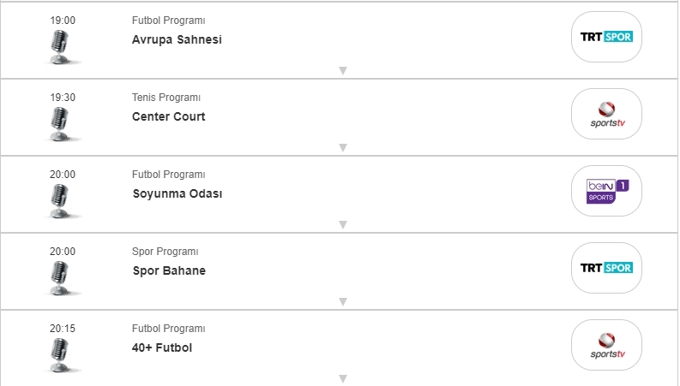
Task: Expand the Spor Bahane row details arrow
Action: (342, 302)
